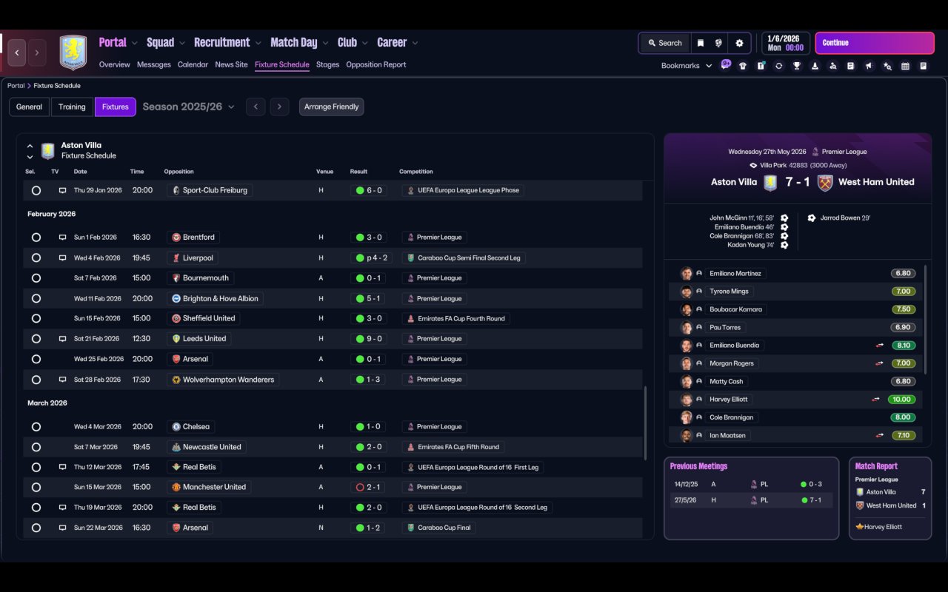948x592 pixels.
Task: Go to the News Site tab
Action: tap(231, 64)
